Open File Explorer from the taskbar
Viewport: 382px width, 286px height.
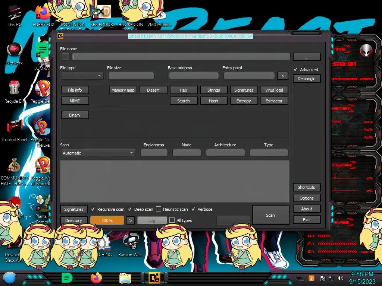point(125,279)
